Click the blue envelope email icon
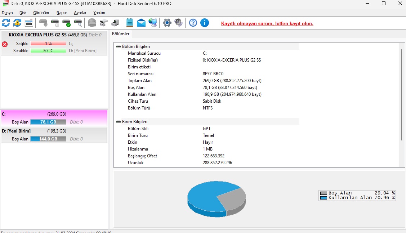 click(141, 23)
